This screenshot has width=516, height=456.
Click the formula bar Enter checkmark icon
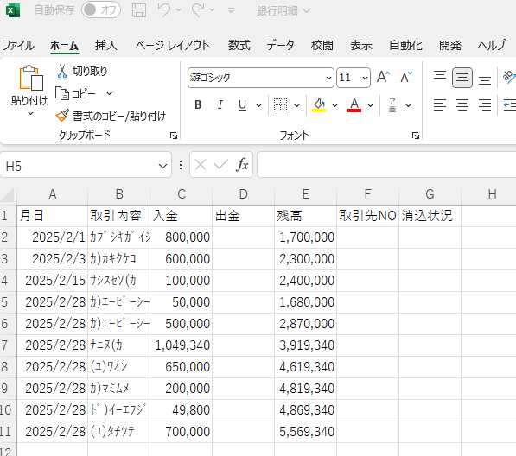click(220, 165)
